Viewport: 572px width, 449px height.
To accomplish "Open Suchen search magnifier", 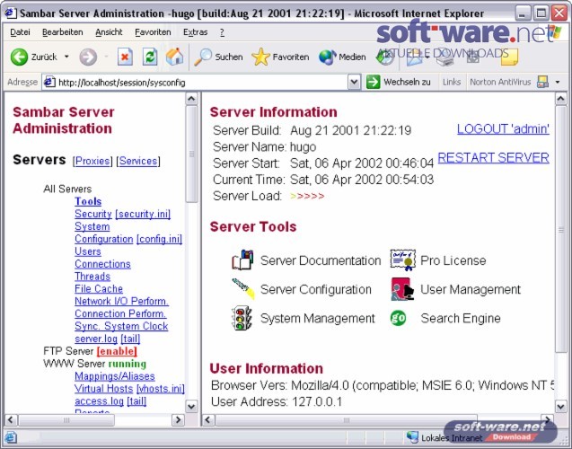I will coord(202,57).
